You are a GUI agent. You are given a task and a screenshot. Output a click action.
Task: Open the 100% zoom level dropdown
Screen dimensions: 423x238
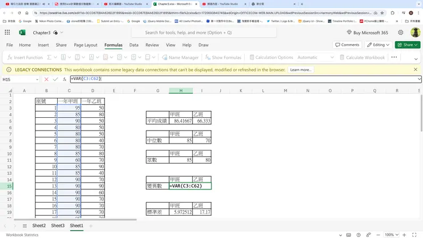pyautogui.click(x=392, y=235)
